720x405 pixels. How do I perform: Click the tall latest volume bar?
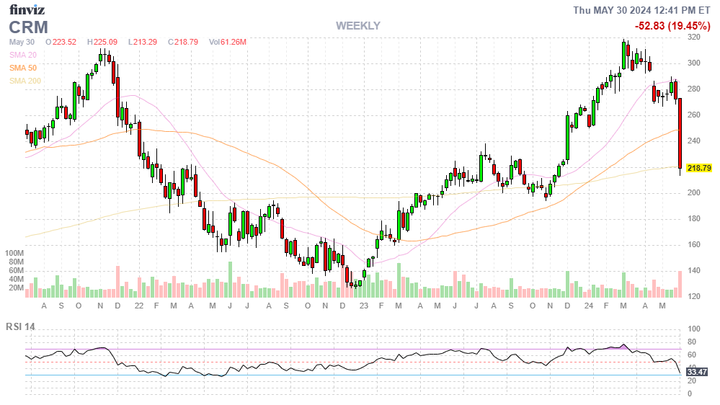tap(680, 283)
